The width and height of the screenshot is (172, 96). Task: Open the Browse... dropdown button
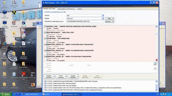tap(110, 22)
